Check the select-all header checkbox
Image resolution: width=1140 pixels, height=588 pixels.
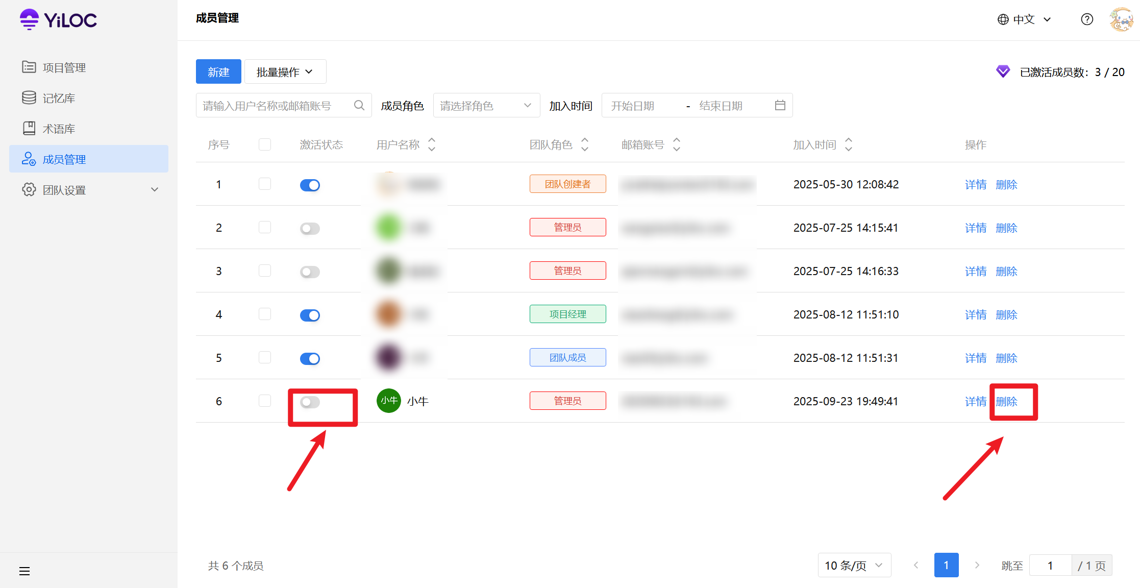point(265,144)
